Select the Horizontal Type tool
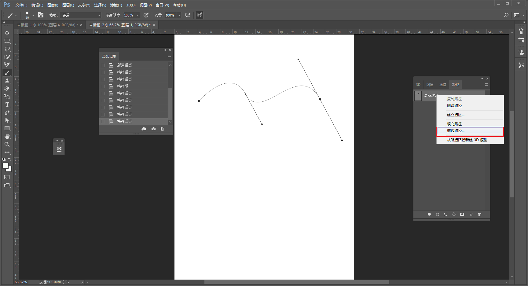This screenshot has height=286, width=528. (7, 105)
